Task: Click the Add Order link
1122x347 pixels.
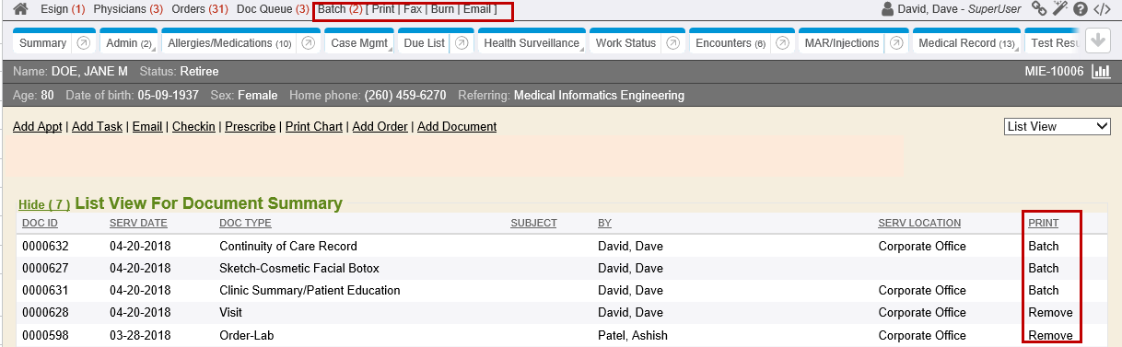Action: tap(380, 127)
